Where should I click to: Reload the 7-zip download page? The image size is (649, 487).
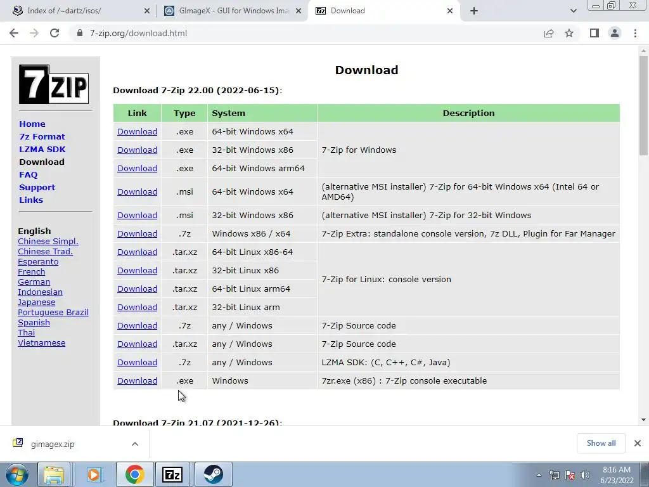tap(55, 33)
